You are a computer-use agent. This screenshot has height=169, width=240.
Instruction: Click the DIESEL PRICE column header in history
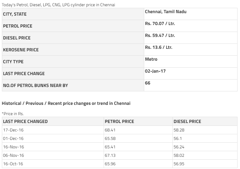click(187, 121)
